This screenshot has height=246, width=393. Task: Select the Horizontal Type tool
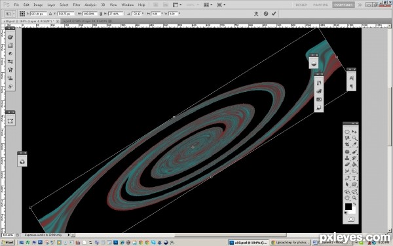(x=354, y=178)
